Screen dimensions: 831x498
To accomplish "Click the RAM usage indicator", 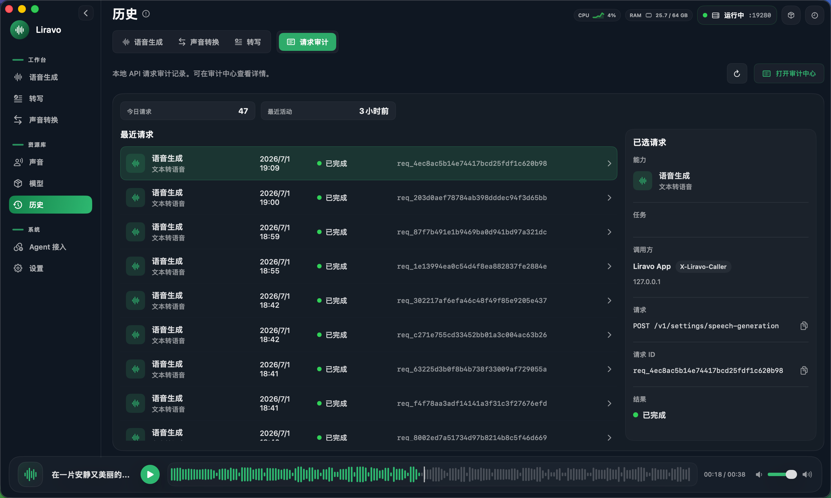I will point(659,15).
